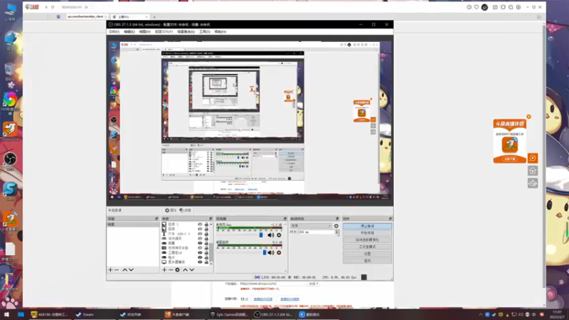
Task: Open the scene transition type dropdown
Action: click(x=311, y=225)
